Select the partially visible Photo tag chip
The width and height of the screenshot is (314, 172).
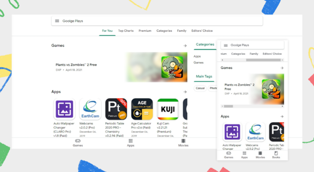[212, 88]
